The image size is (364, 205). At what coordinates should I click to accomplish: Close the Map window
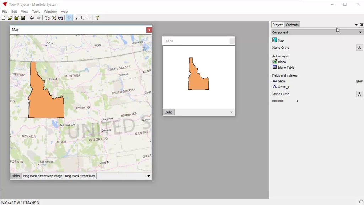[149, 30]
